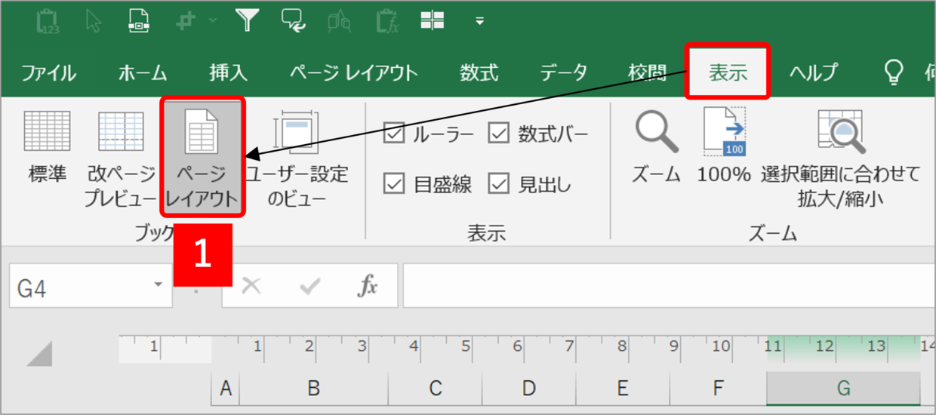
Task: Click the lightbulb tell-me icon
Action: pyautogui.click(x=894, y=72)
